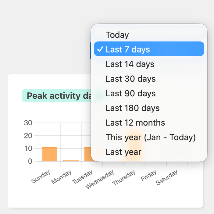Pick This year (Jan - Today)
Screen dimensions: 214x214
tap(151, 137)
